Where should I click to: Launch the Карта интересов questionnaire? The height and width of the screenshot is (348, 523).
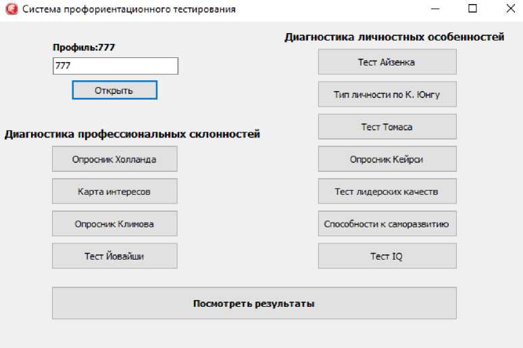(x=115, y=192)
